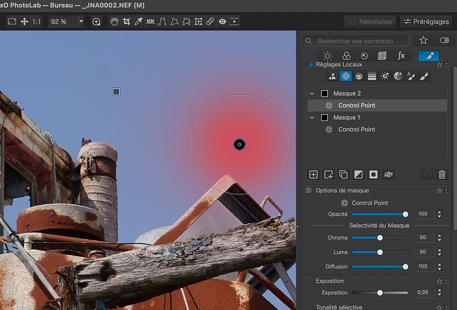Choose the Control Point mask tool
Image resolution: width=457 pixels, height=310 pixels.
pos(344,76)
